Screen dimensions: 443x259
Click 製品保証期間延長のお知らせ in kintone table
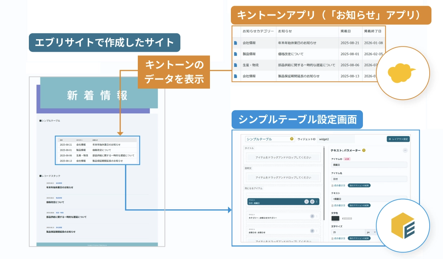click(x=299, y=76)
